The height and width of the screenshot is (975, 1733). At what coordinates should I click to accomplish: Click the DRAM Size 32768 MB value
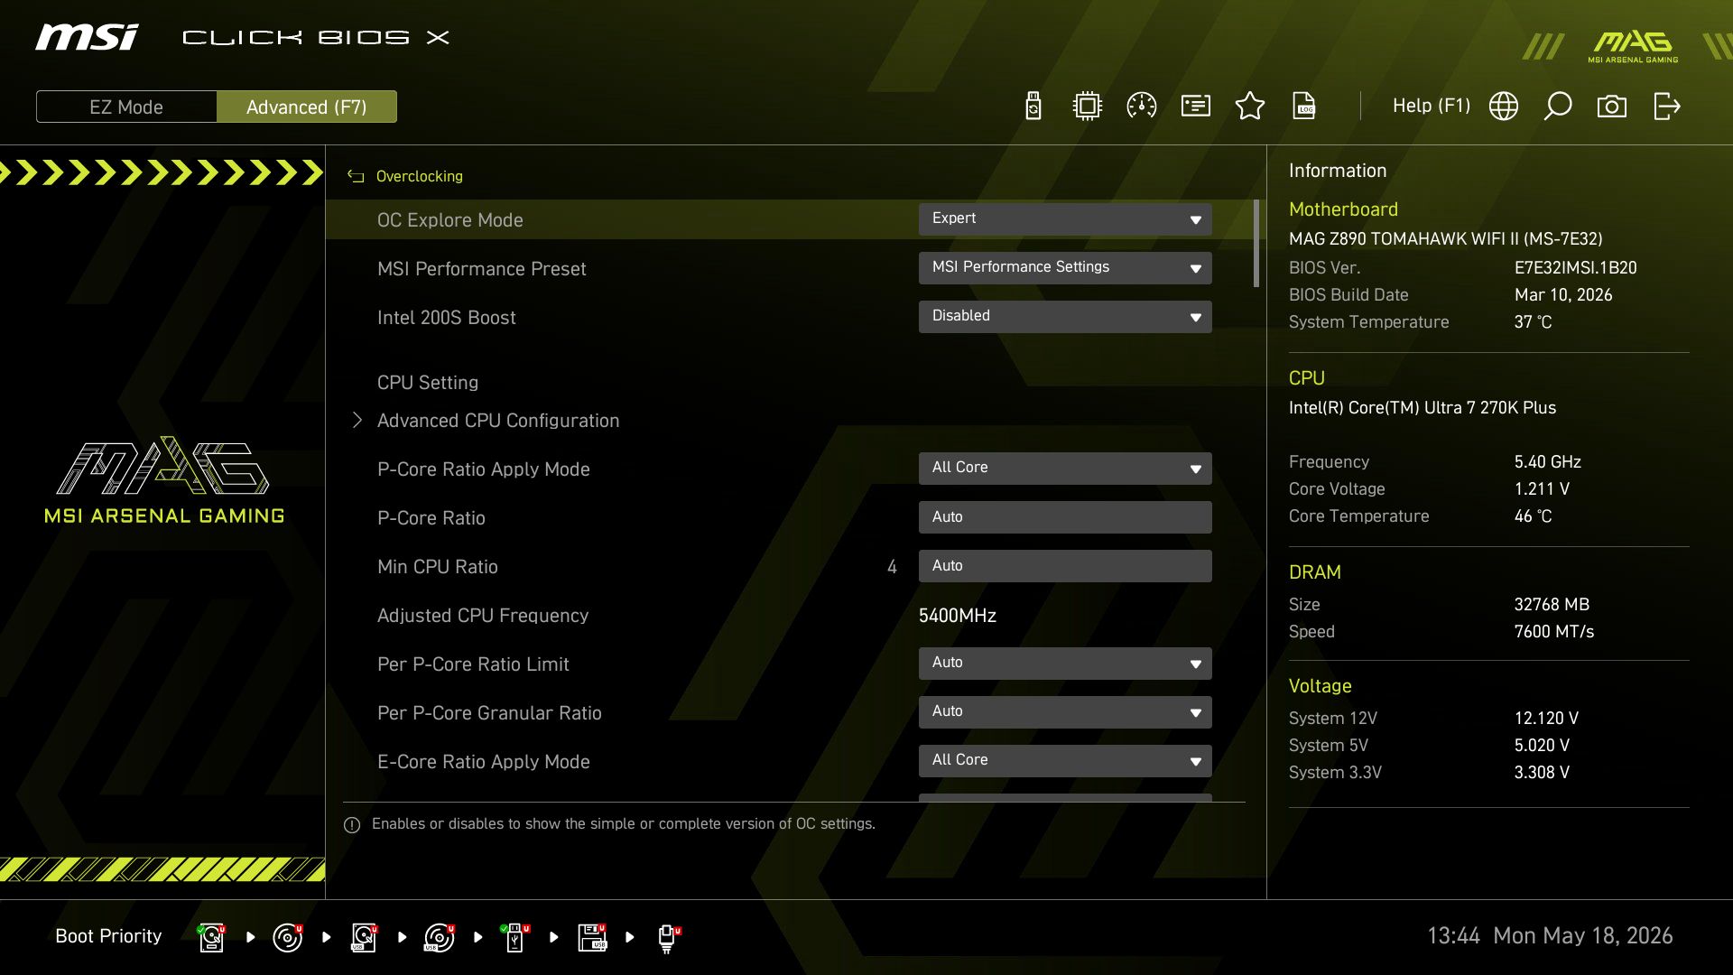tap(1551, 605)
